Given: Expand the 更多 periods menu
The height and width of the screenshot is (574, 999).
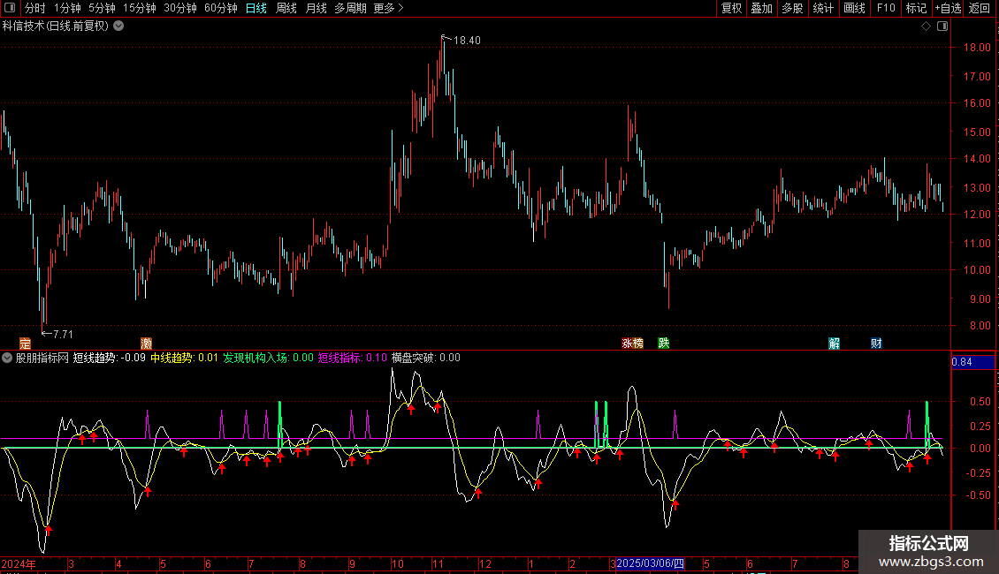Looking at the screenshot, I should (x=388, y=8).
